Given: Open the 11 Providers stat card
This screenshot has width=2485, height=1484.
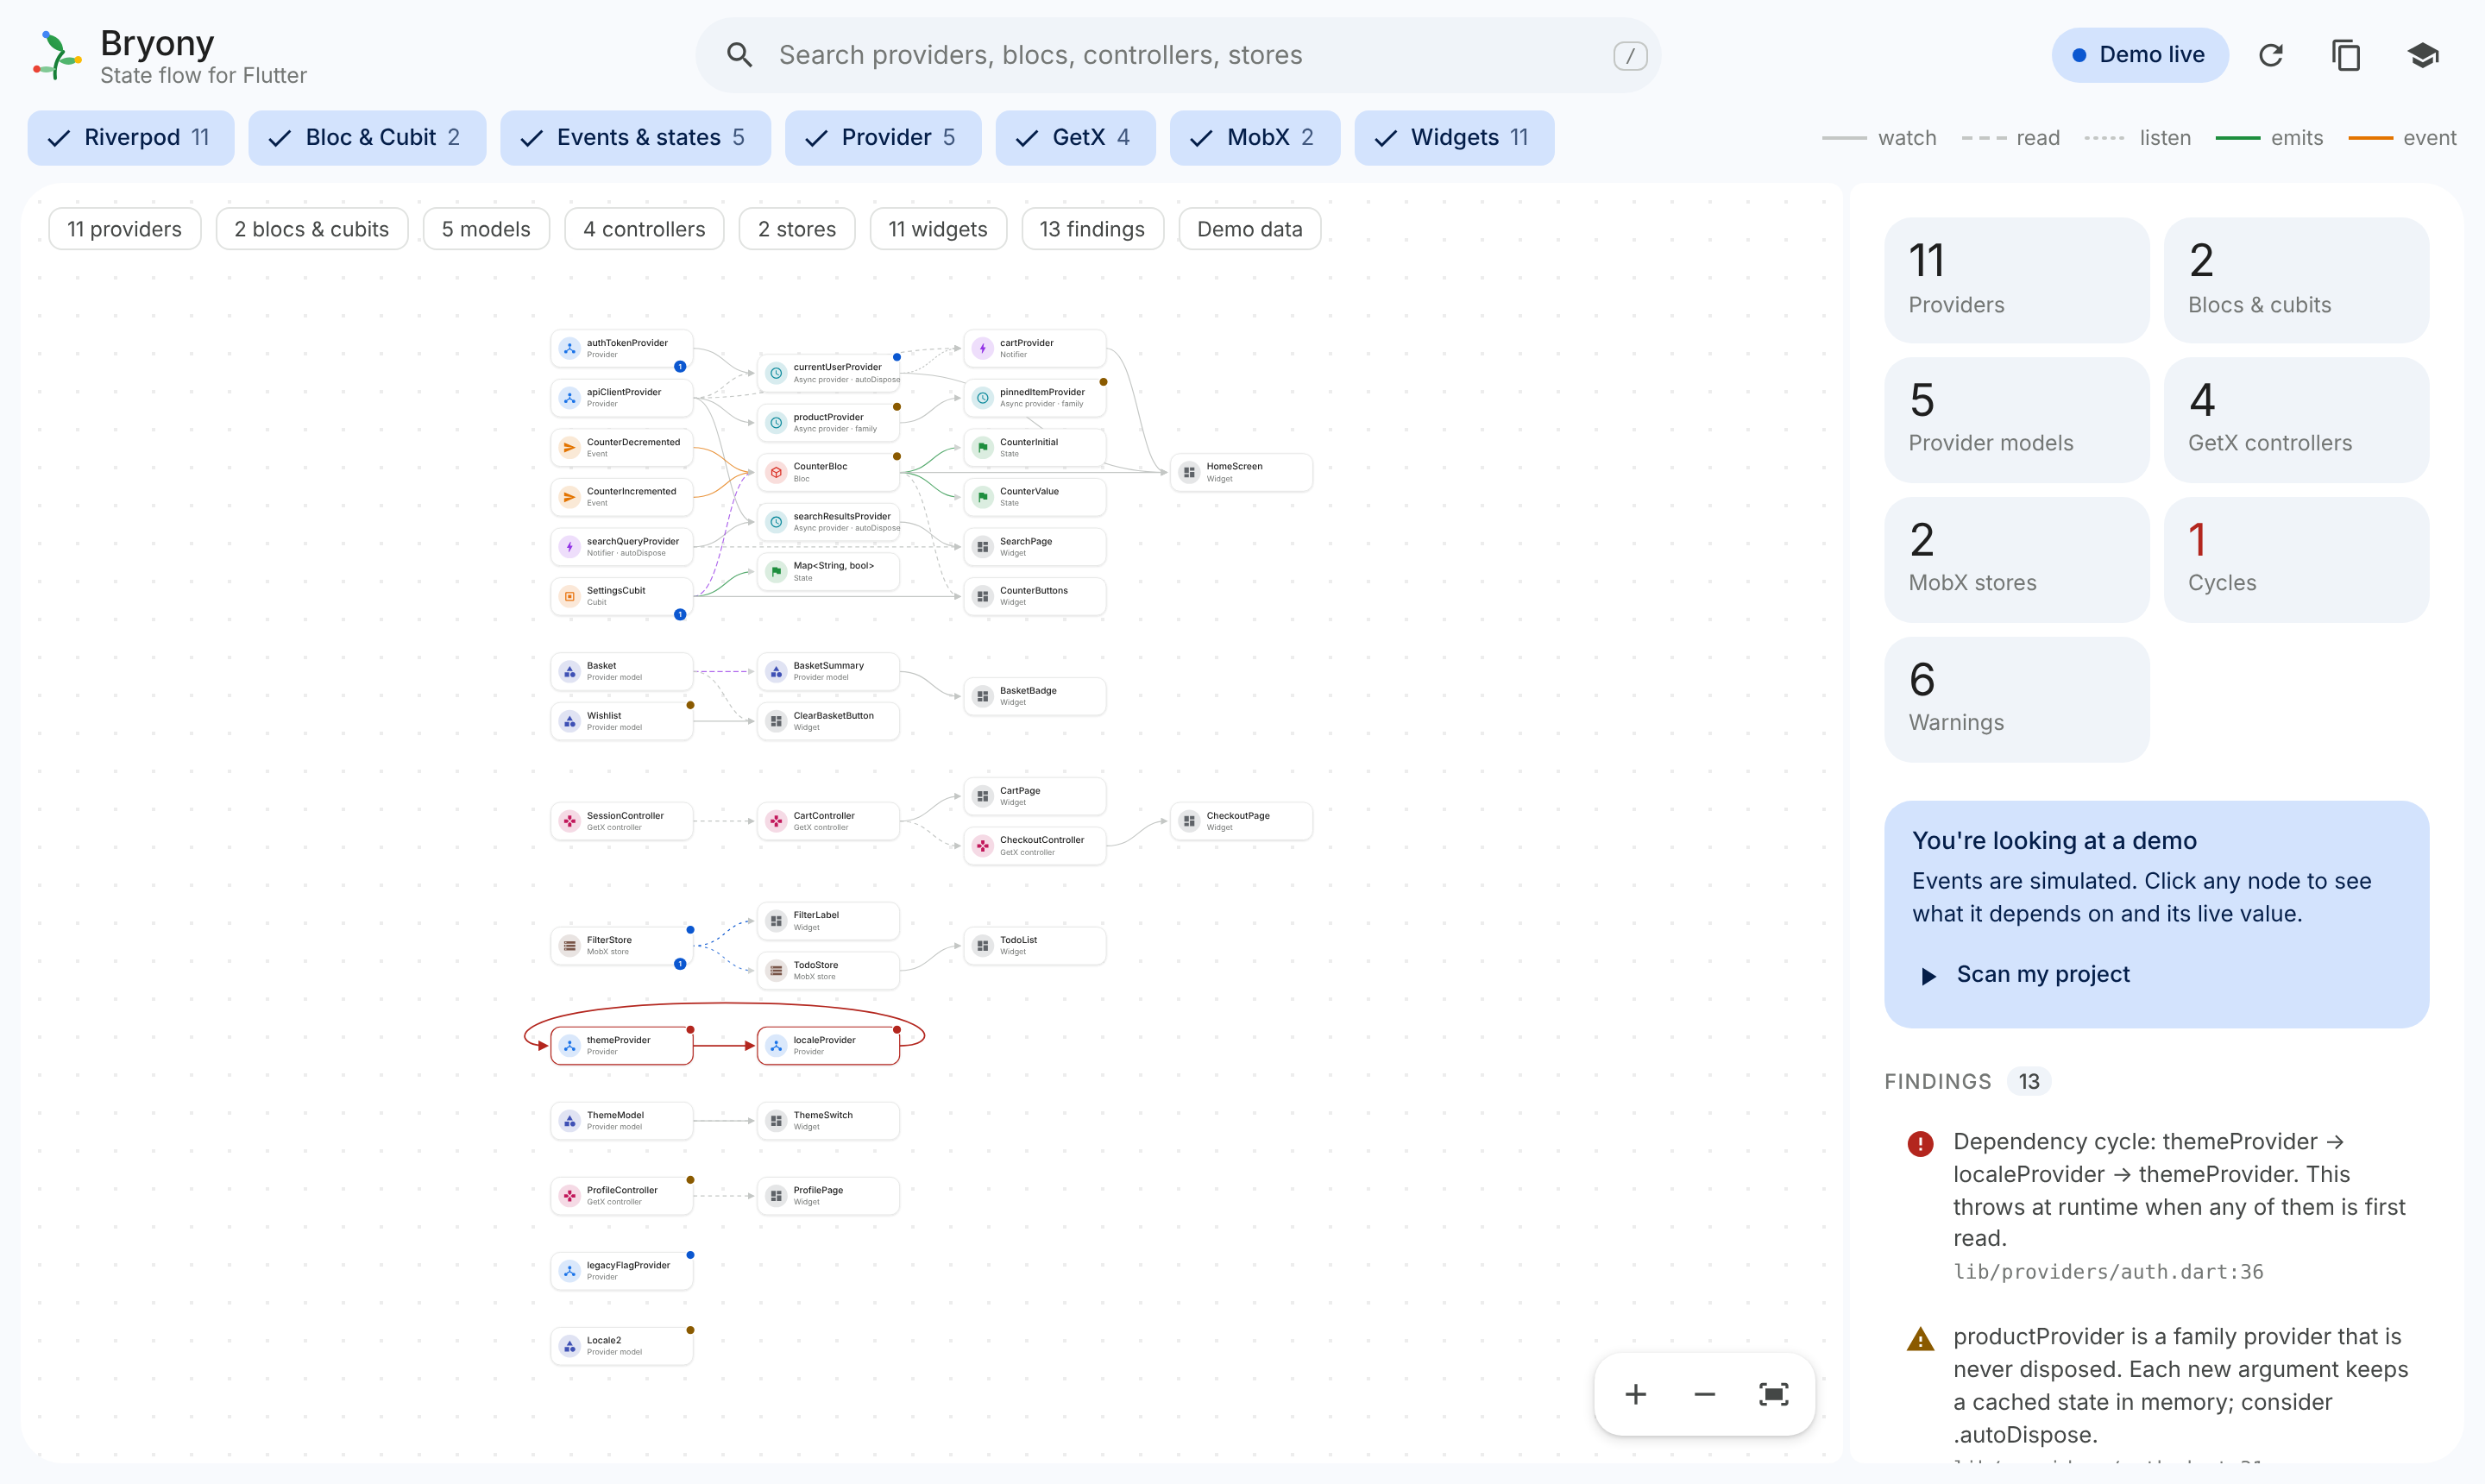Looking at the screenshot, I should (2016, 280).
